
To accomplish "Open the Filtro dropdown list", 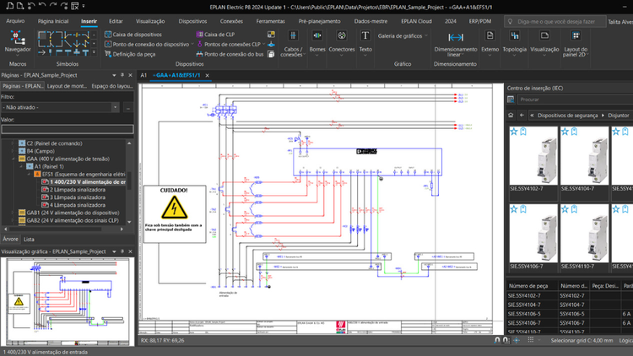I will click(x=116, y=107).
